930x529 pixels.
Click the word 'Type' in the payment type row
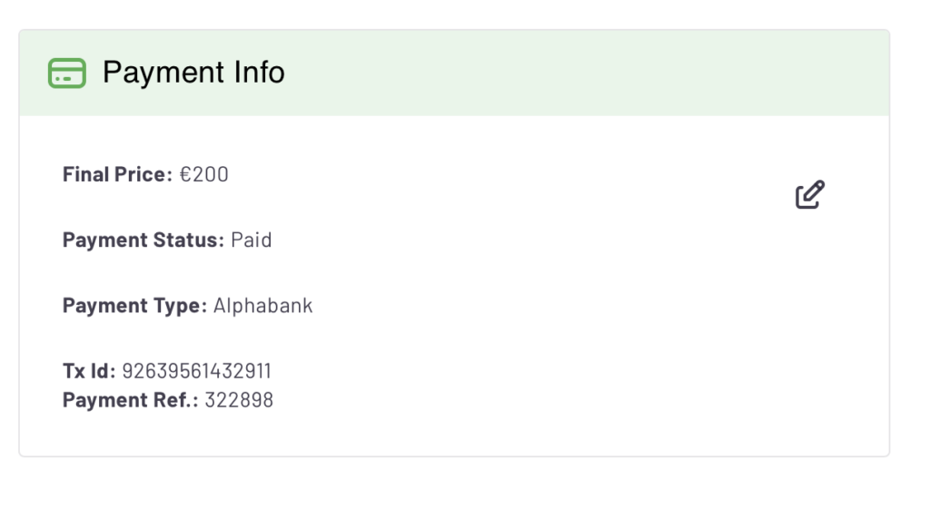(x=179, y=306)
